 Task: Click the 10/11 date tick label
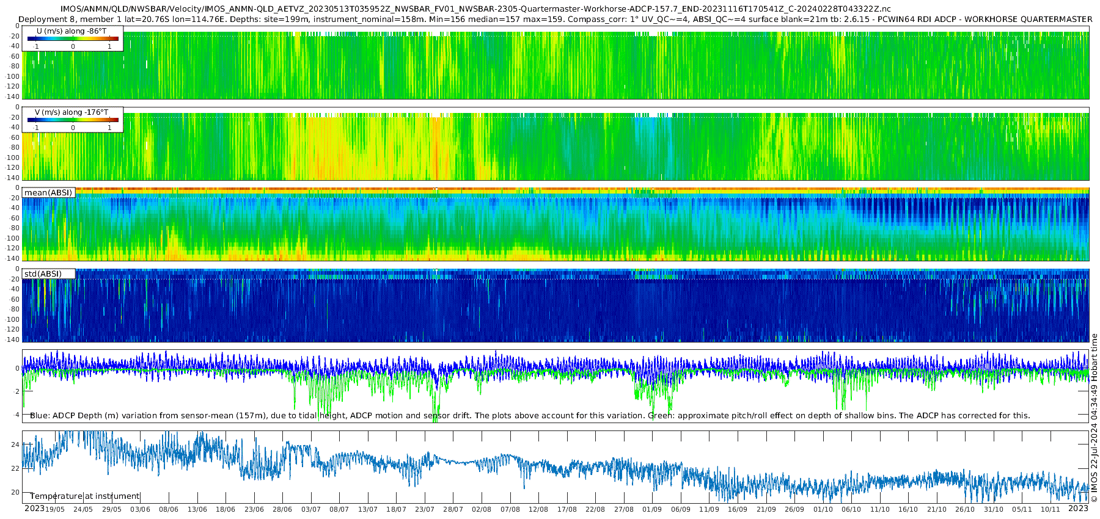[1050, 509]
